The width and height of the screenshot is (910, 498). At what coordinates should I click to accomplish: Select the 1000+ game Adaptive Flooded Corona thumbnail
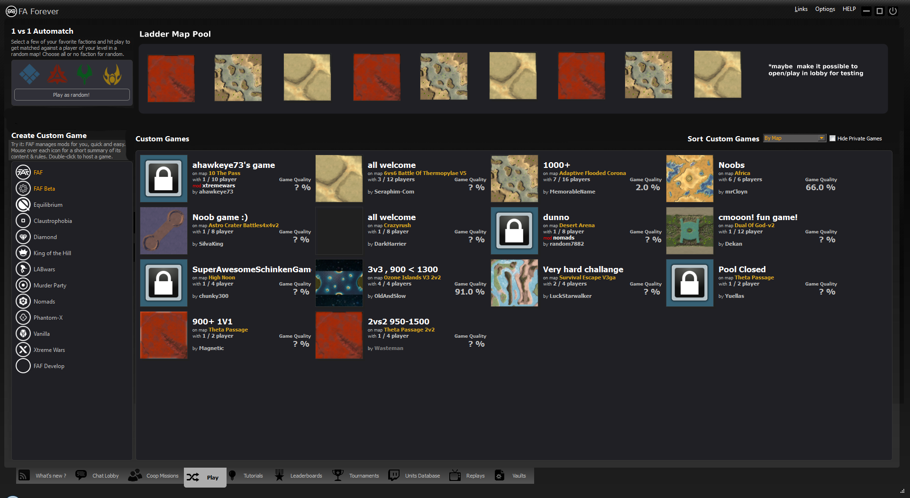[x=514, y=179]
